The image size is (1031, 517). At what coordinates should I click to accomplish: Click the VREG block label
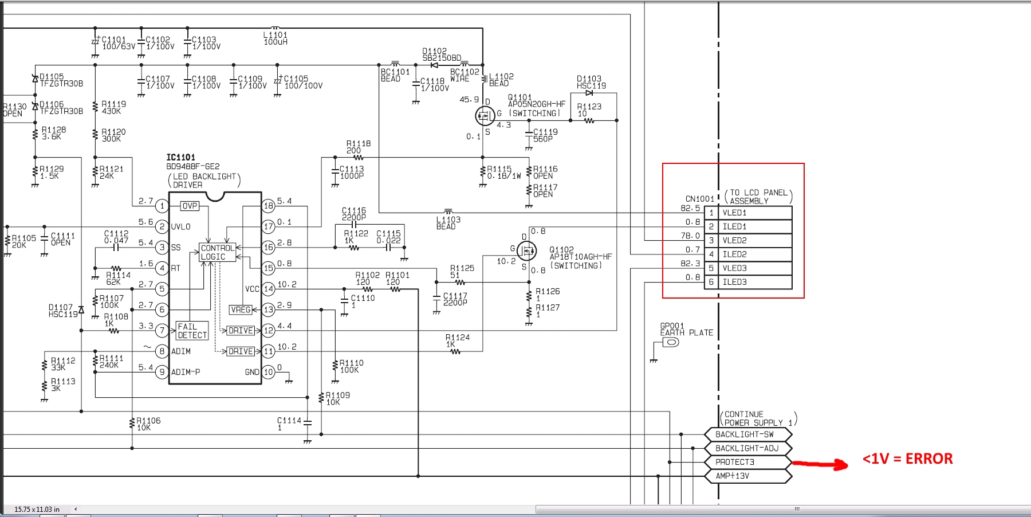[241, 310]
